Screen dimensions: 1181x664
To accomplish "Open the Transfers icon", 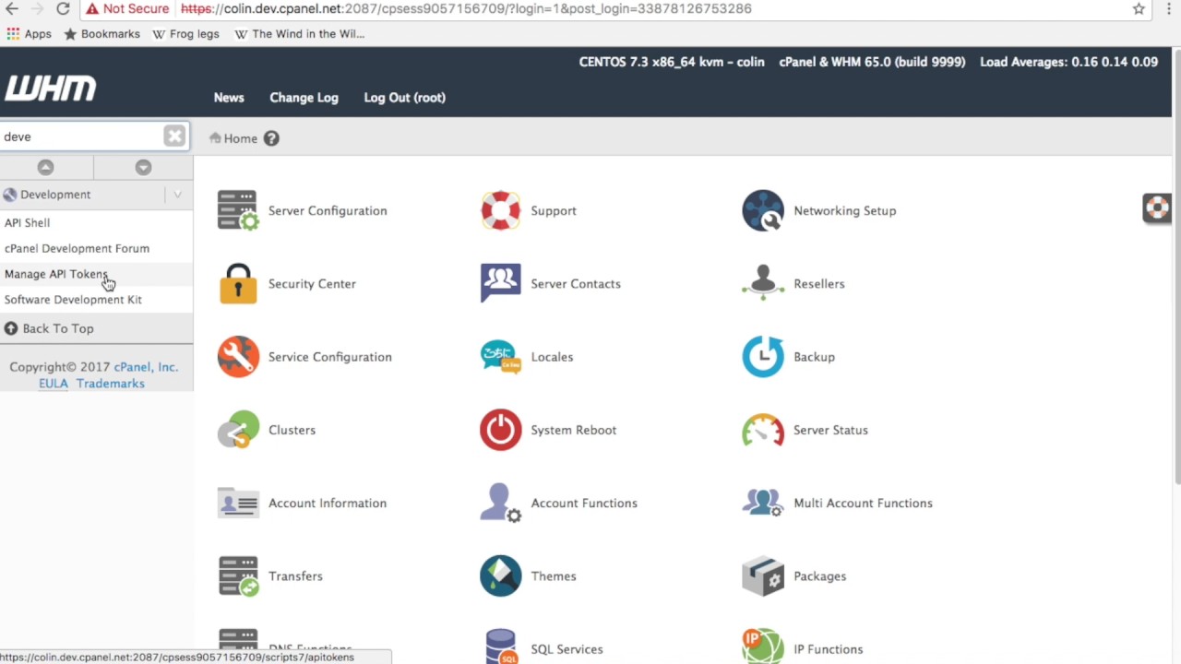I will (238, 575).
